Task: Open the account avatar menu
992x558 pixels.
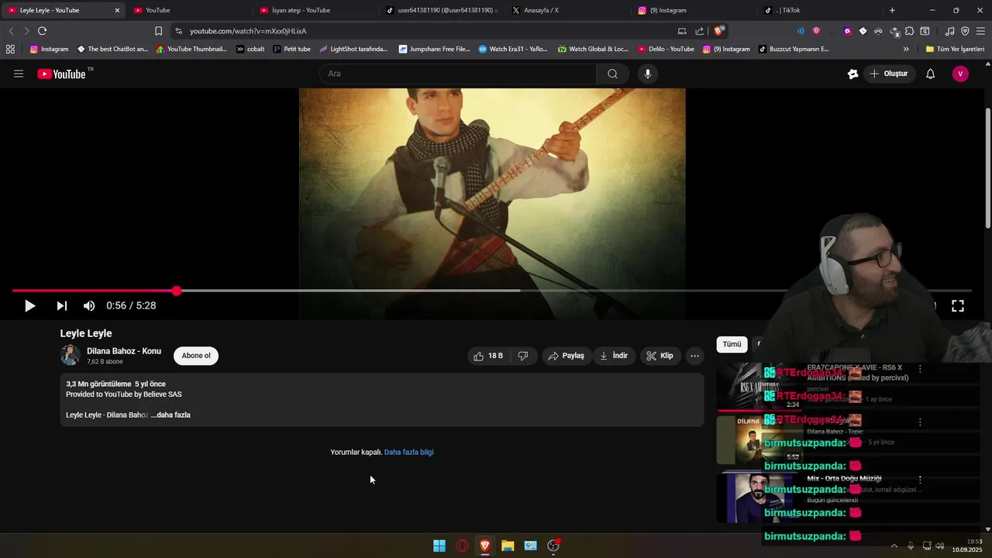Action: click(x=960, y=74)
